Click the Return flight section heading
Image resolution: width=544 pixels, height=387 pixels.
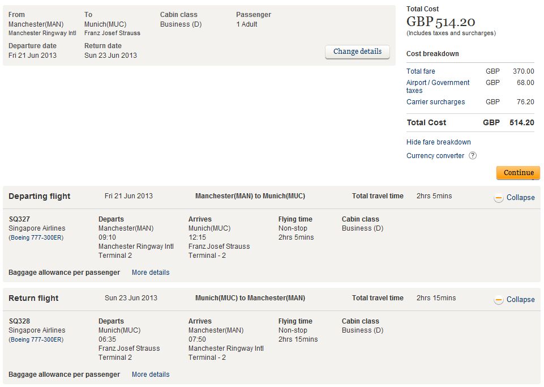point(33,298)
